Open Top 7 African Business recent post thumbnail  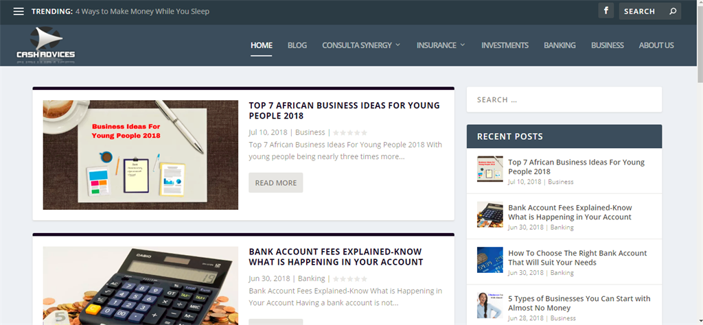490,169
